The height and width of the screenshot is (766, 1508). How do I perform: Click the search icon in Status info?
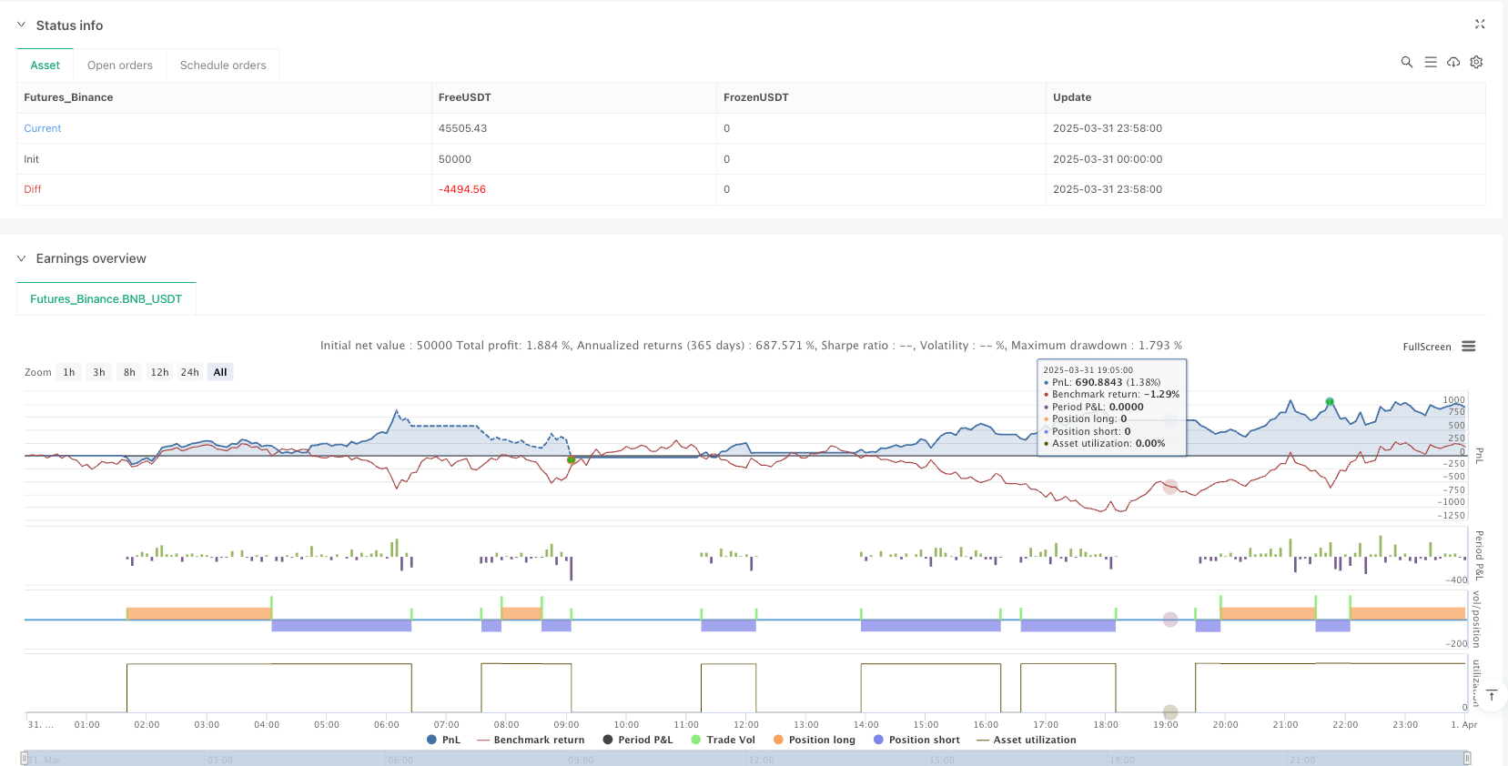(x=1406, y=62)
